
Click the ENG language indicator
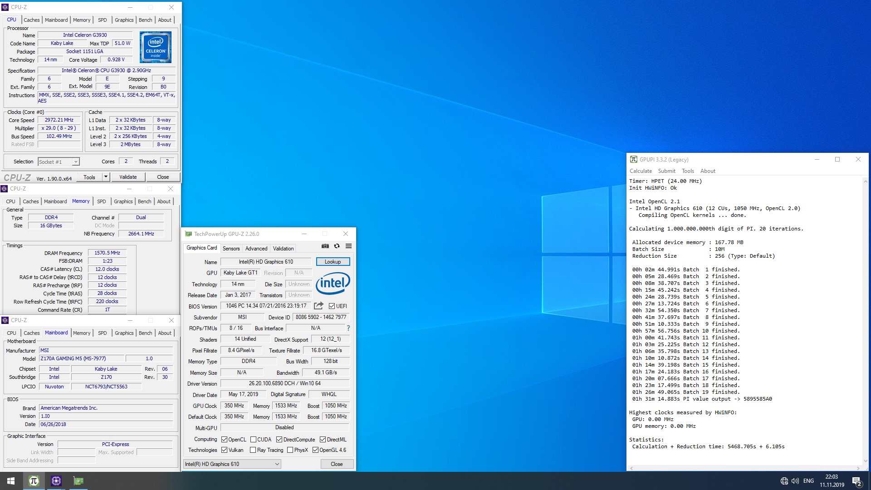point(808,481)
